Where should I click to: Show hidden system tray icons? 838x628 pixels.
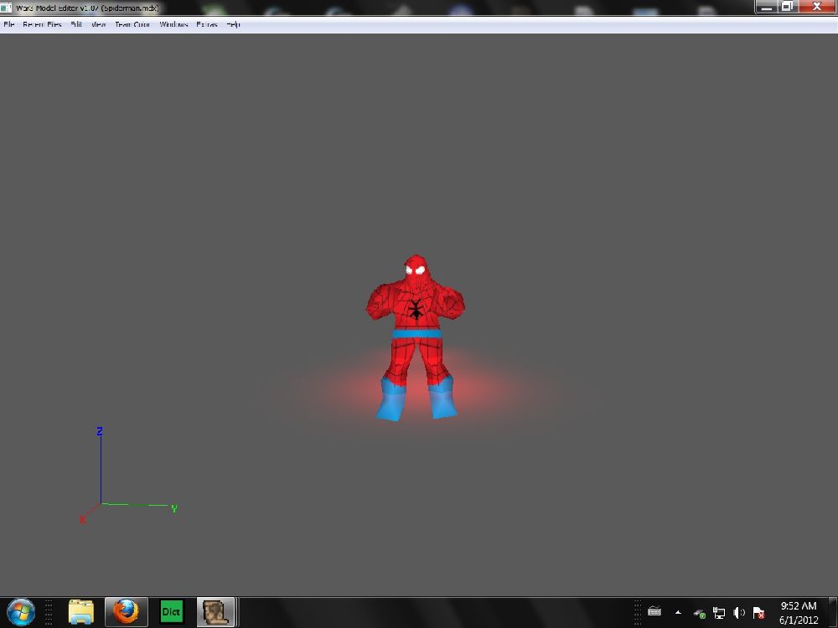point(678,613)
